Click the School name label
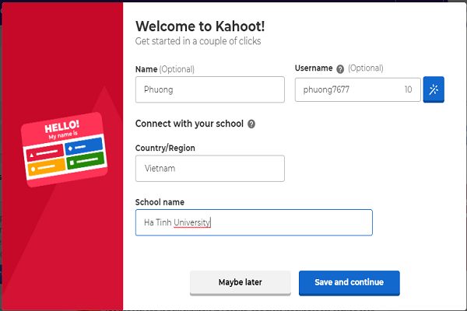 (160, 202)
